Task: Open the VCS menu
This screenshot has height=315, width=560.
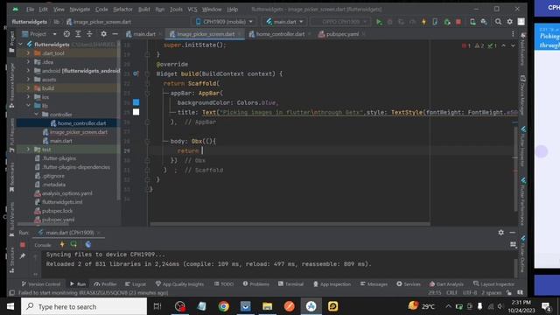Action: [x=192, y=10]
